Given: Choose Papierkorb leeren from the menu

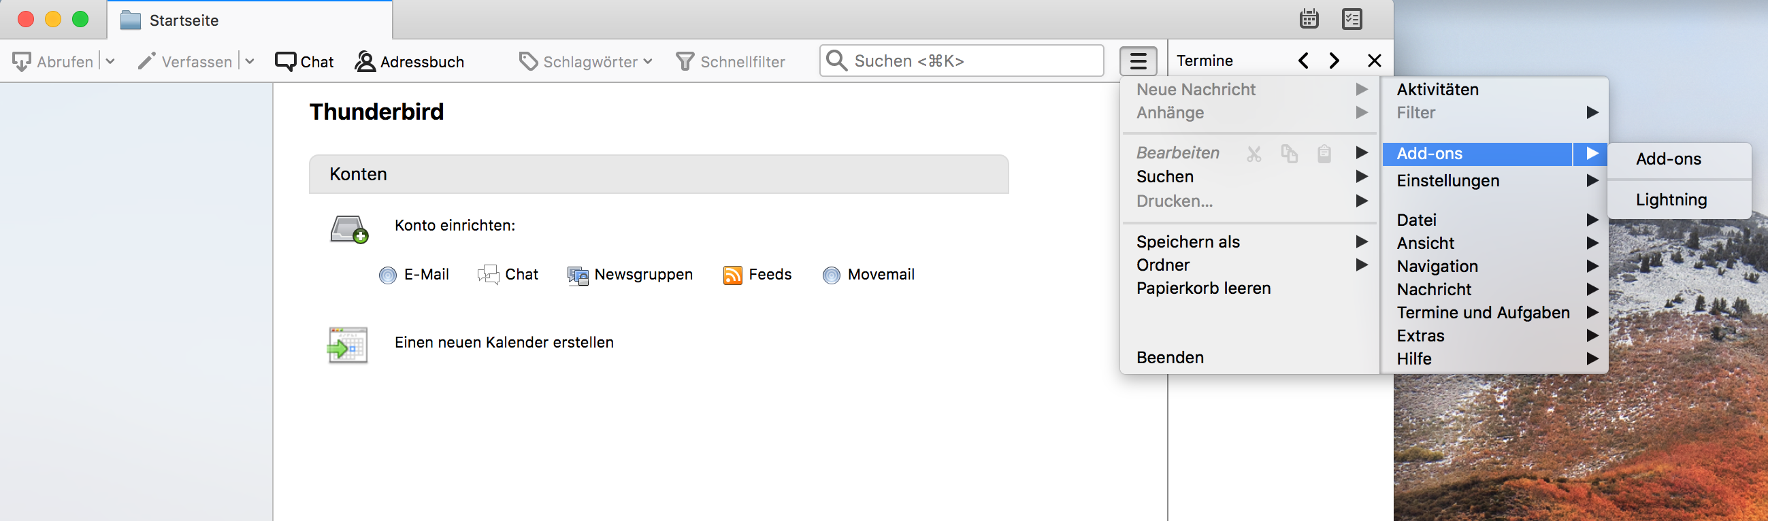Looking at the screenshot, I should coord(1203,288).
